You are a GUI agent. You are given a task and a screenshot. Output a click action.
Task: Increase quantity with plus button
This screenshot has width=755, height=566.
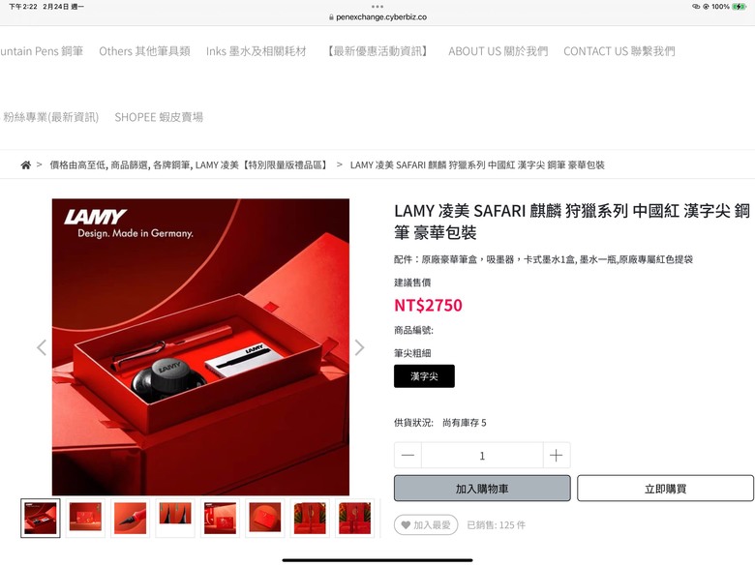(557, 456)
